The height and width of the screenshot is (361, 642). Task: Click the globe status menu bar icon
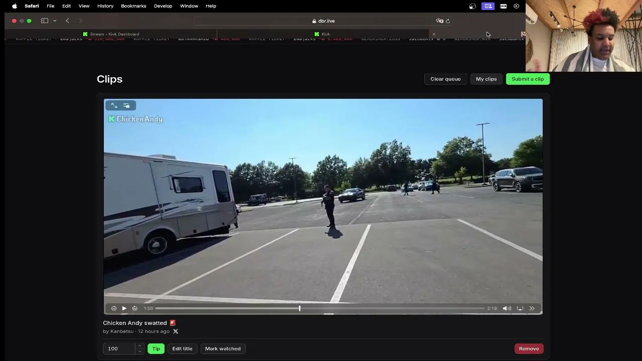click(472, 6)
